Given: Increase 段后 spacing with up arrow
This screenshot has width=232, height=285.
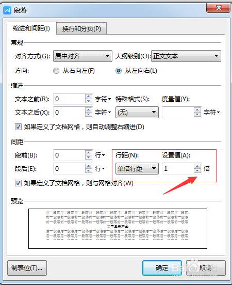Looking at the screenshot, I should click(x=88, y=166).
